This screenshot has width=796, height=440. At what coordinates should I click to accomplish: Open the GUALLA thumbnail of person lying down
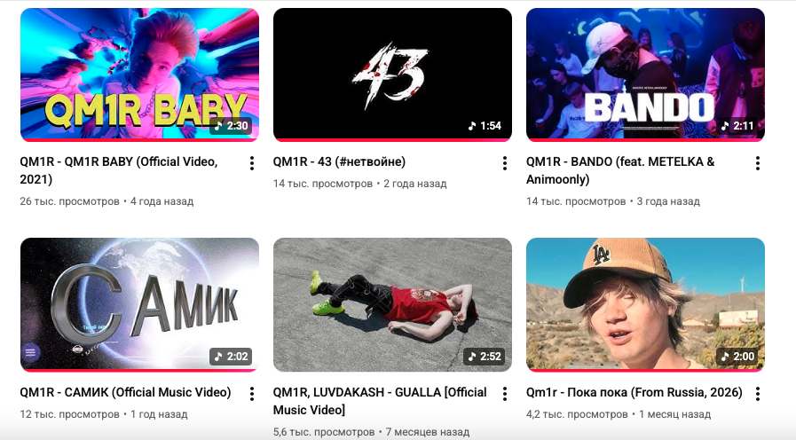(x=392, y=304)
